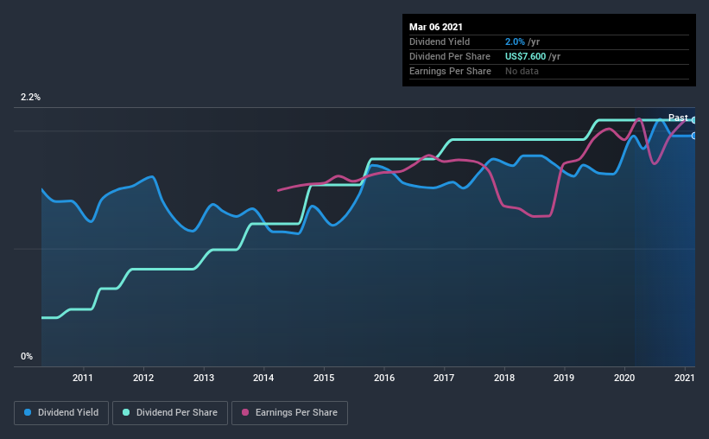The height and width of the screenshot is (439, 709).
Task: Click the 0% y-axis label
Action: [27, 357]
